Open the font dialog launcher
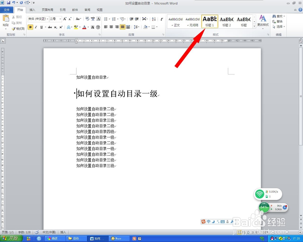303x242 pixels. pyautogui.click(x=99, y=34)
